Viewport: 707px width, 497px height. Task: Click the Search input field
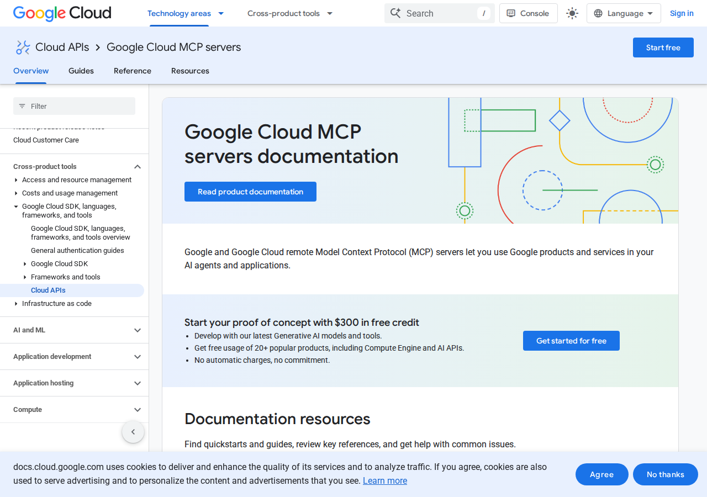440,13
